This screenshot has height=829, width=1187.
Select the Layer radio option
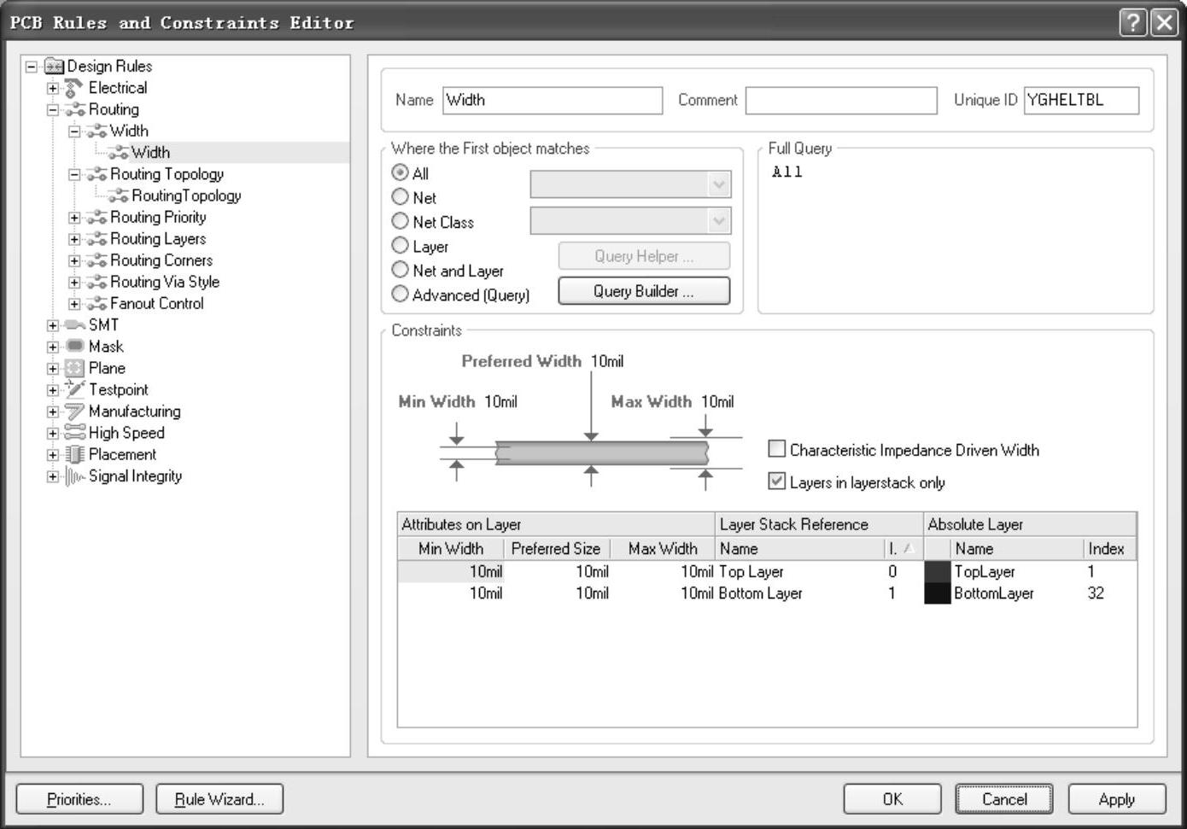click(x=400, y=246)
